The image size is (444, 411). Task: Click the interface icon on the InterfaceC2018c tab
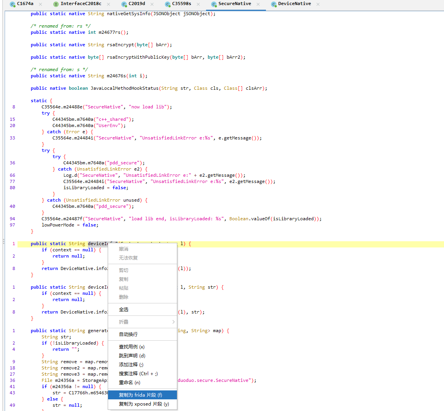tap(56, 4)
